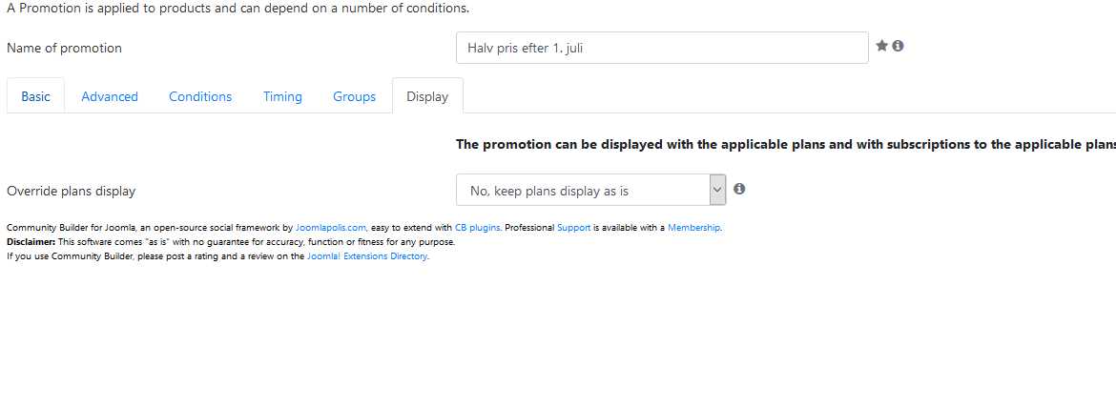Go to the Conditions tab
Screen dimensions: 1116x408
200,96
